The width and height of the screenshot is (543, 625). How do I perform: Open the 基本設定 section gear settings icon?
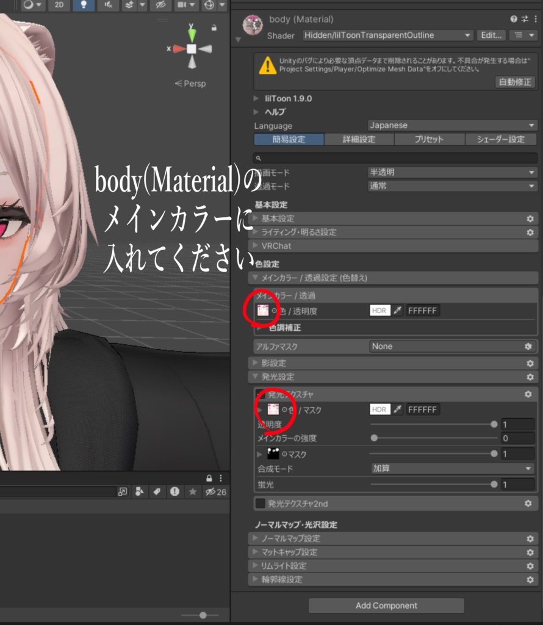coord(528,218)
